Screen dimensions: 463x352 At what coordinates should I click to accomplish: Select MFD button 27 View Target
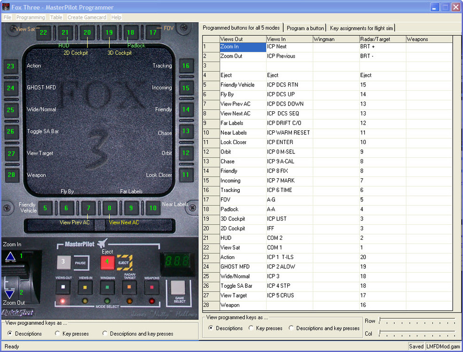click(11, 153)
